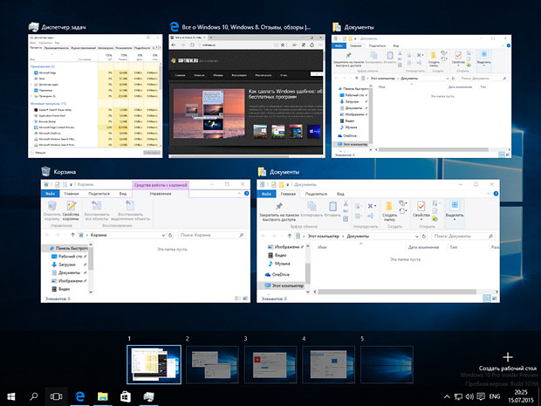Switch Корзина to large icons view toggle
Viewport: 541px width, 406px height.
pyautogui.click(x=245, y=299)
